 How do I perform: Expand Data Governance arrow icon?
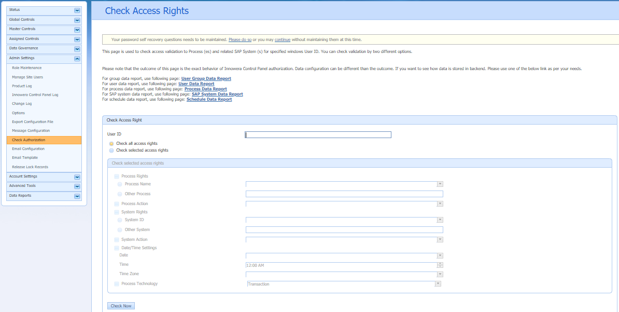77,49
